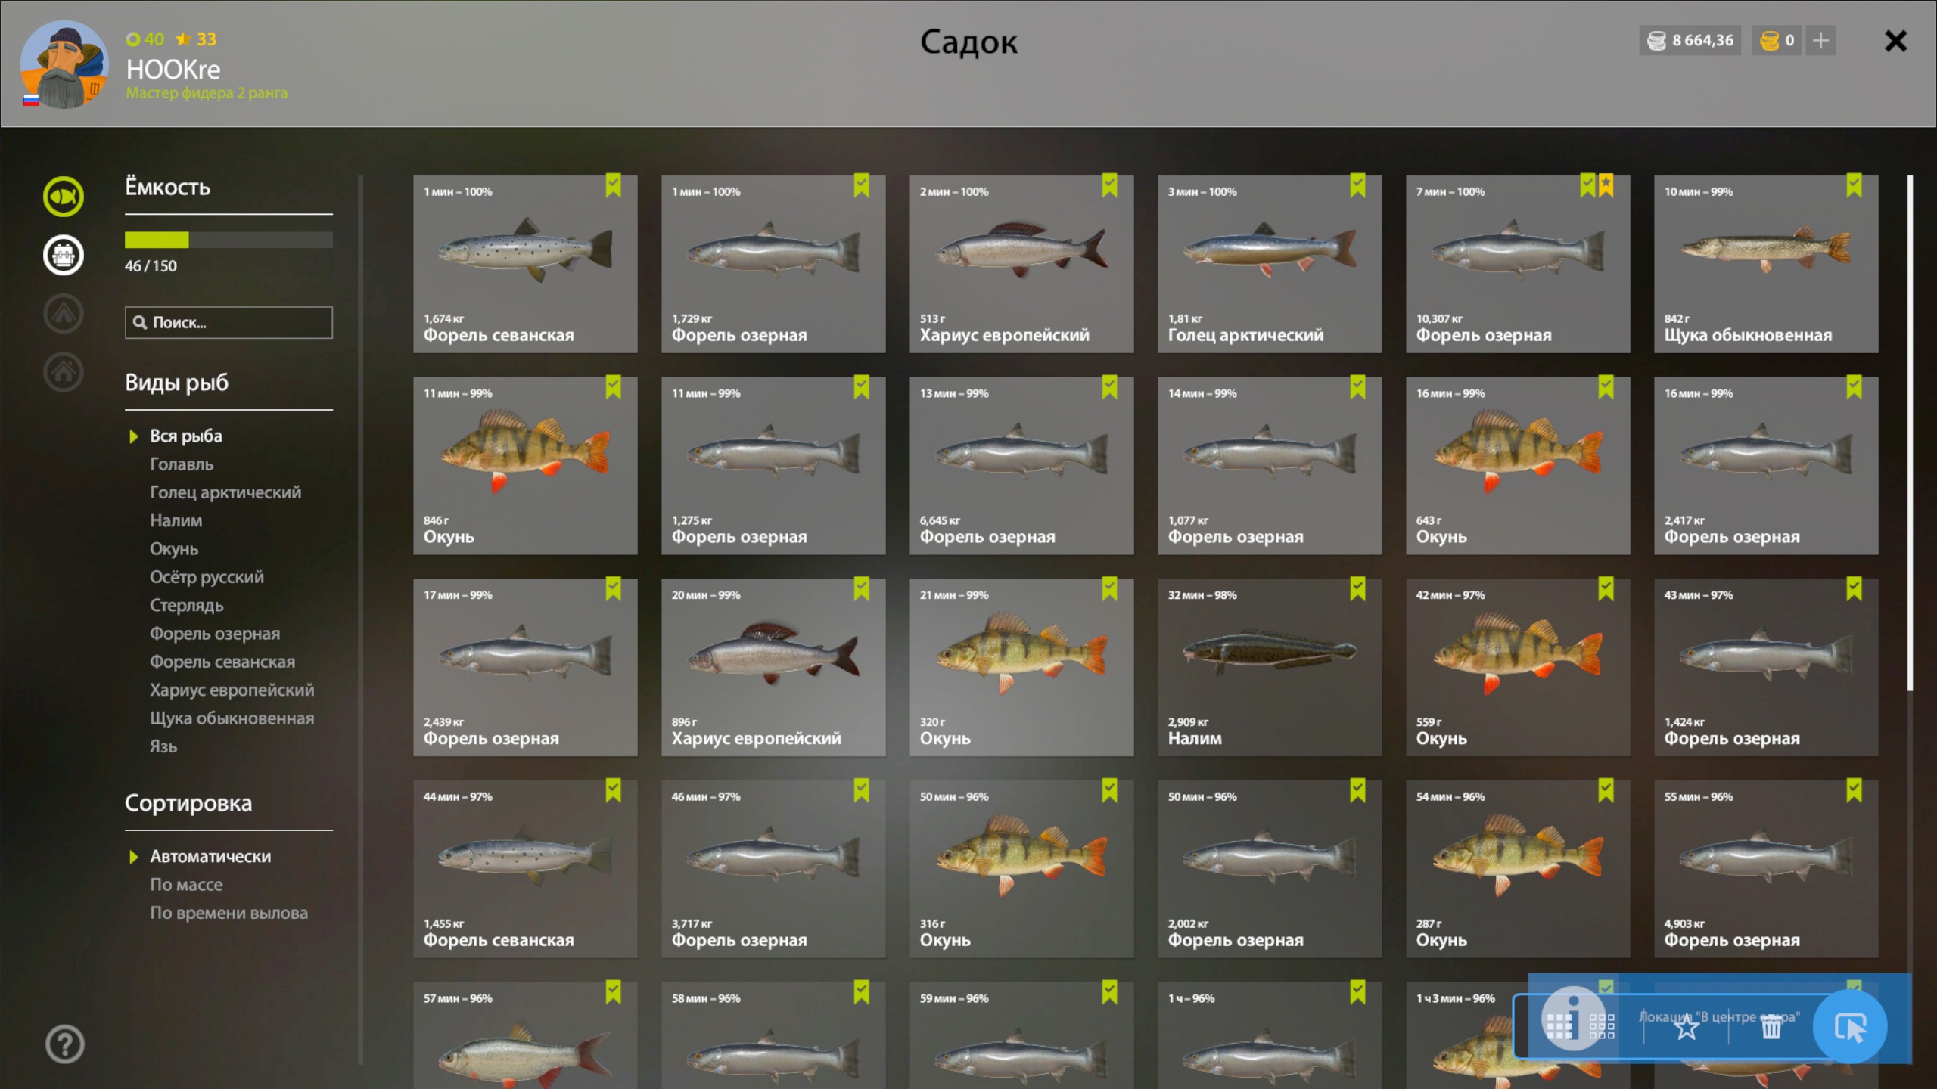Toggle green bookmark on Хариус европейский 513 г
Viewport: 1937px width, 1089px height.
coord(1109,185)
